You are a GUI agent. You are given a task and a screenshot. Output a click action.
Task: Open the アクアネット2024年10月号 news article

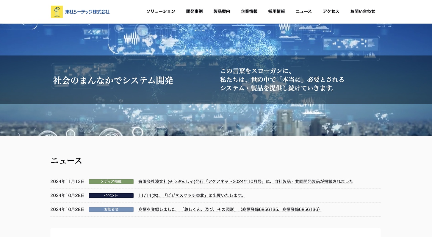coord(246,181)
